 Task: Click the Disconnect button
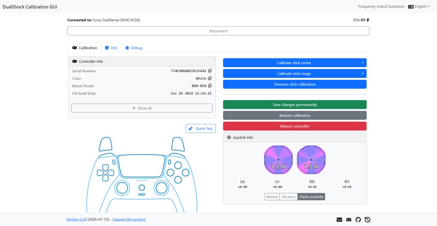[218, 31]
